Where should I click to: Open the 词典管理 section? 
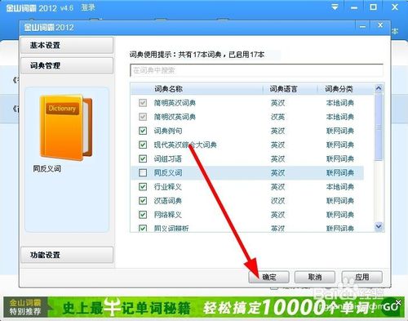(x=67, y=65)
